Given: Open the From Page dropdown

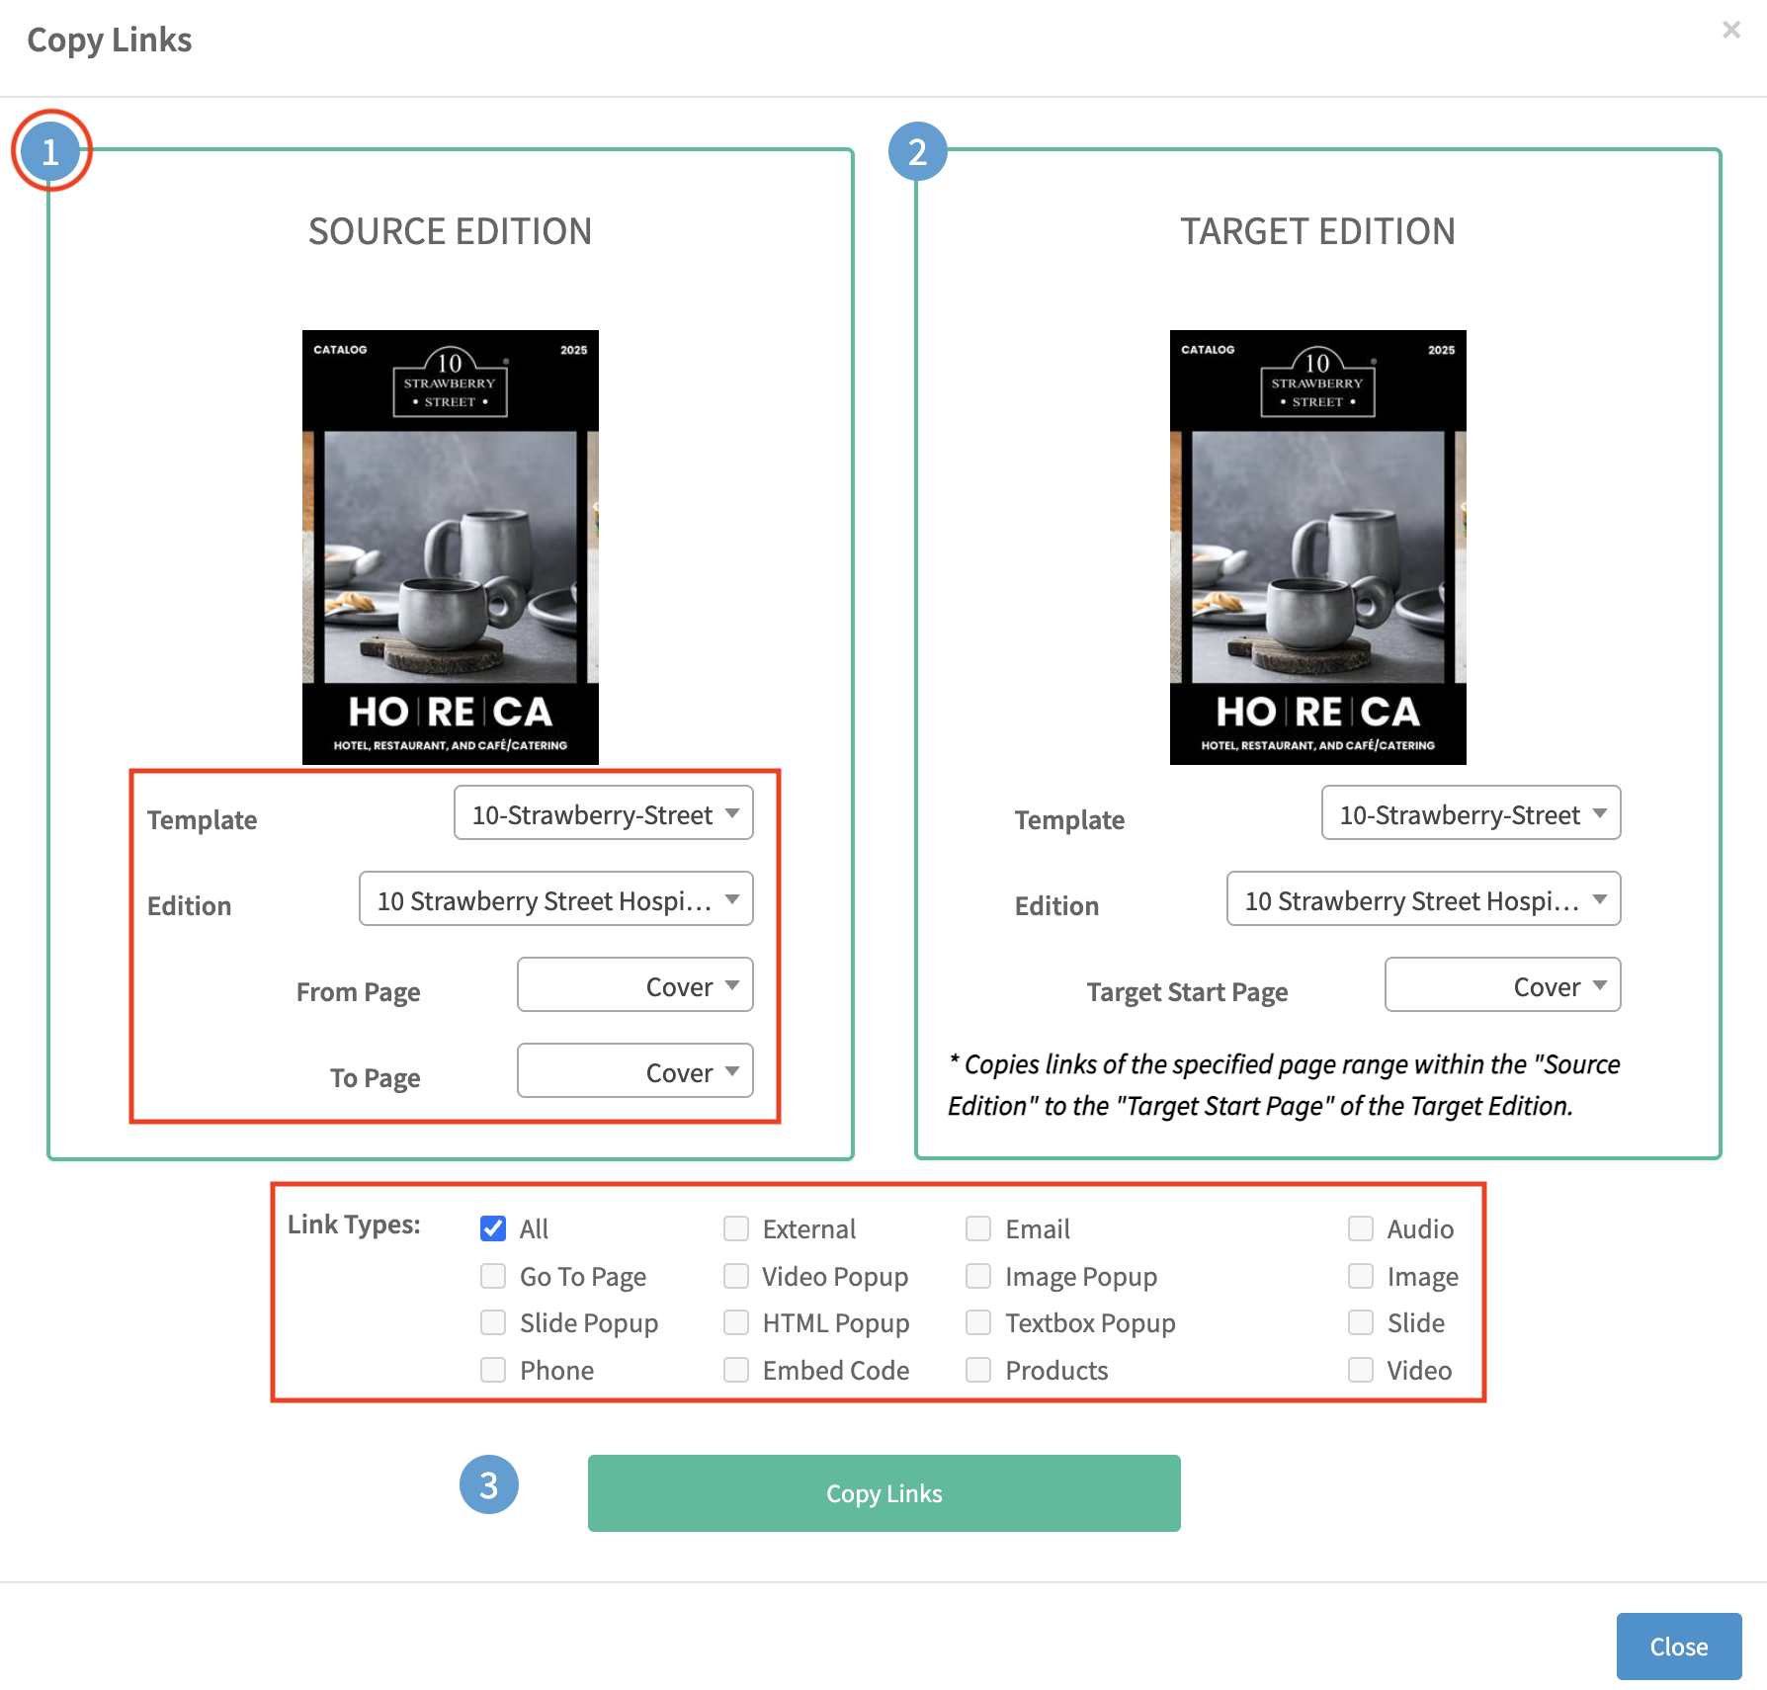Looking at the screenshot, I should coord(634,985).
